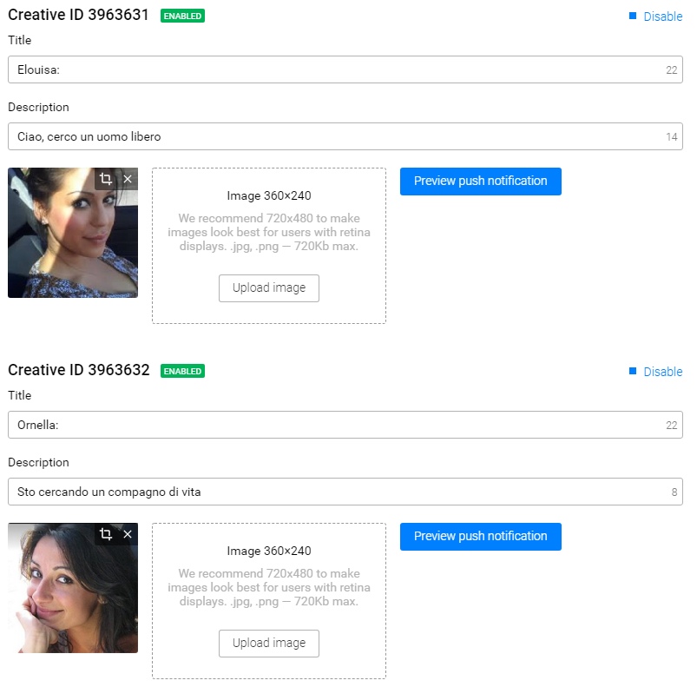Disable Creative ID 3963632
697x687 pixels.
[662, 372]
